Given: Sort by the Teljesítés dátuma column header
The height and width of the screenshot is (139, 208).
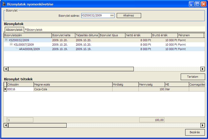Looking at the screenshot, I should click(x=87, y=35).
